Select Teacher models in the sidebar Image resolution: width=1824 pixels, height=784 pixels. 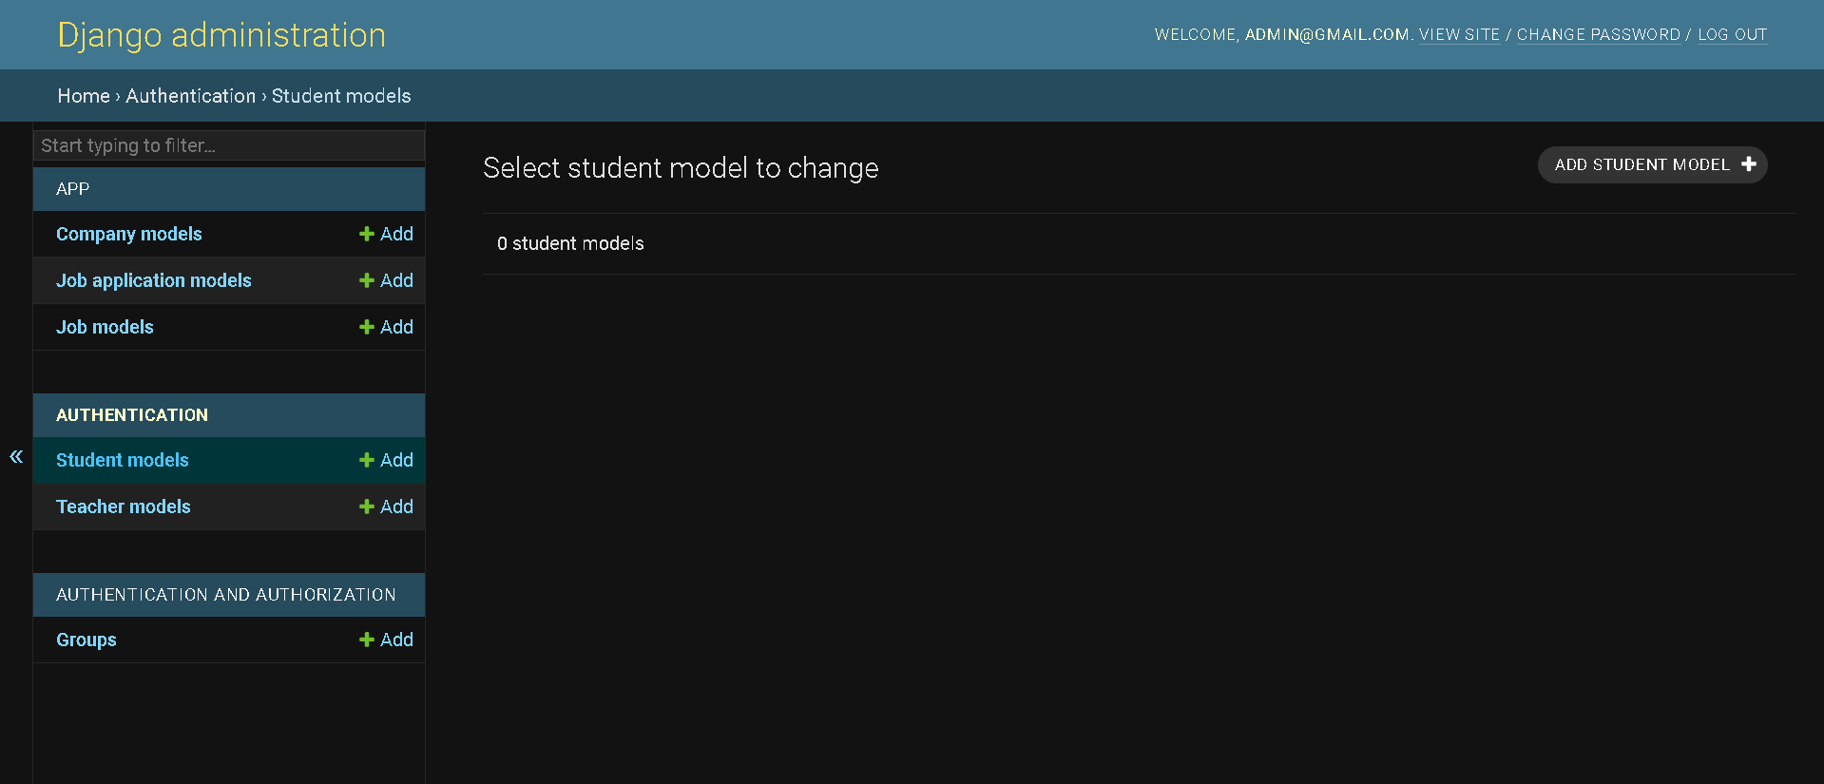point(124,507)
